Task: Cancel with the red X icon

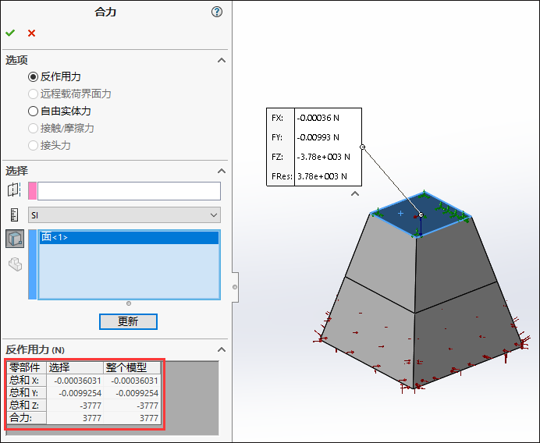Action: 32,33
